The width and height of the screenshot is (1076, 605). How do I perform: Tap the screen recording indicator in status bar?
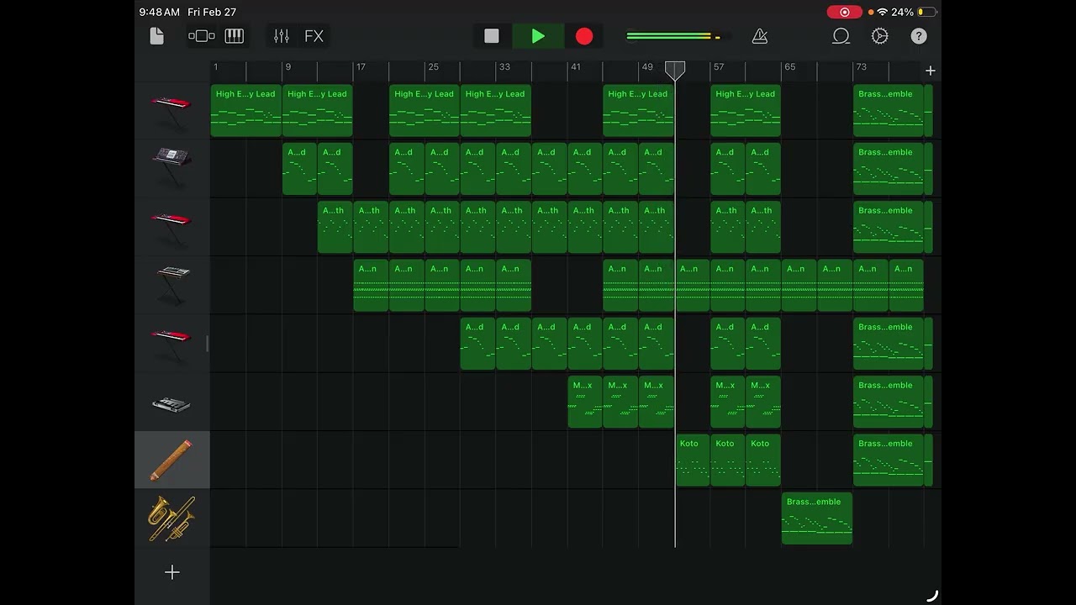(x=844, y=12)
